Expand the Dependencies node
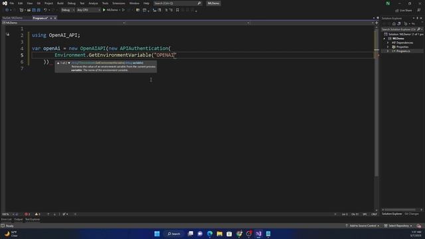This screenshot has width=425, height=239. [x=388, y=42]
